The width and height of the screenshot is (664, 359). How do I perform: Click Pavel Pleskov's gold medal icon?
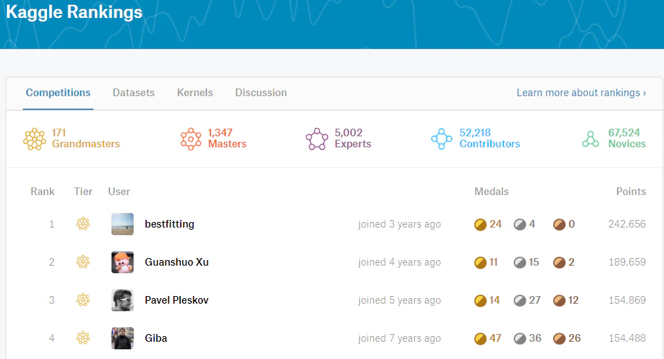pyautogui.click(x=481, y=301)
